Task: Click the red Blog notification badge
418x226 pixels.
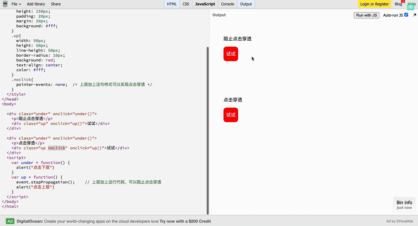Action: (x=403, y=1)
